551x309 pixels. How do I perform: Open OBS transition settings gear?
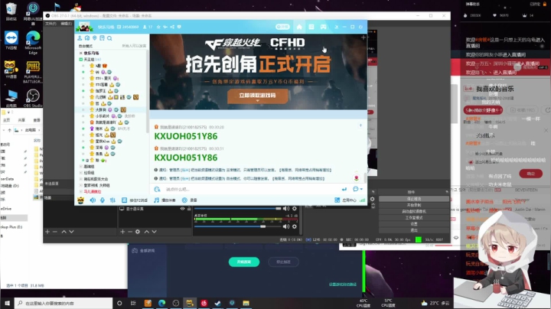(x=372, y=199)
